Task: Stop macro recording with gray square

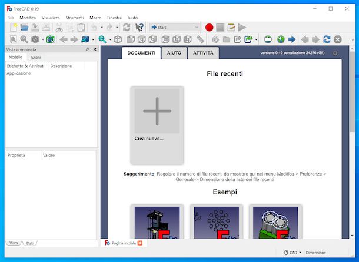Action: pos(220,28)
